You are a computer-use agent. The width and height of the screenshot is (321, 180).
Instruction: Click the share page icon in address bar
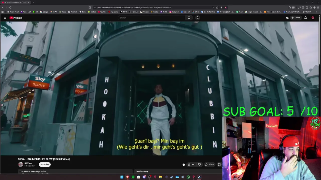point(217,7)
